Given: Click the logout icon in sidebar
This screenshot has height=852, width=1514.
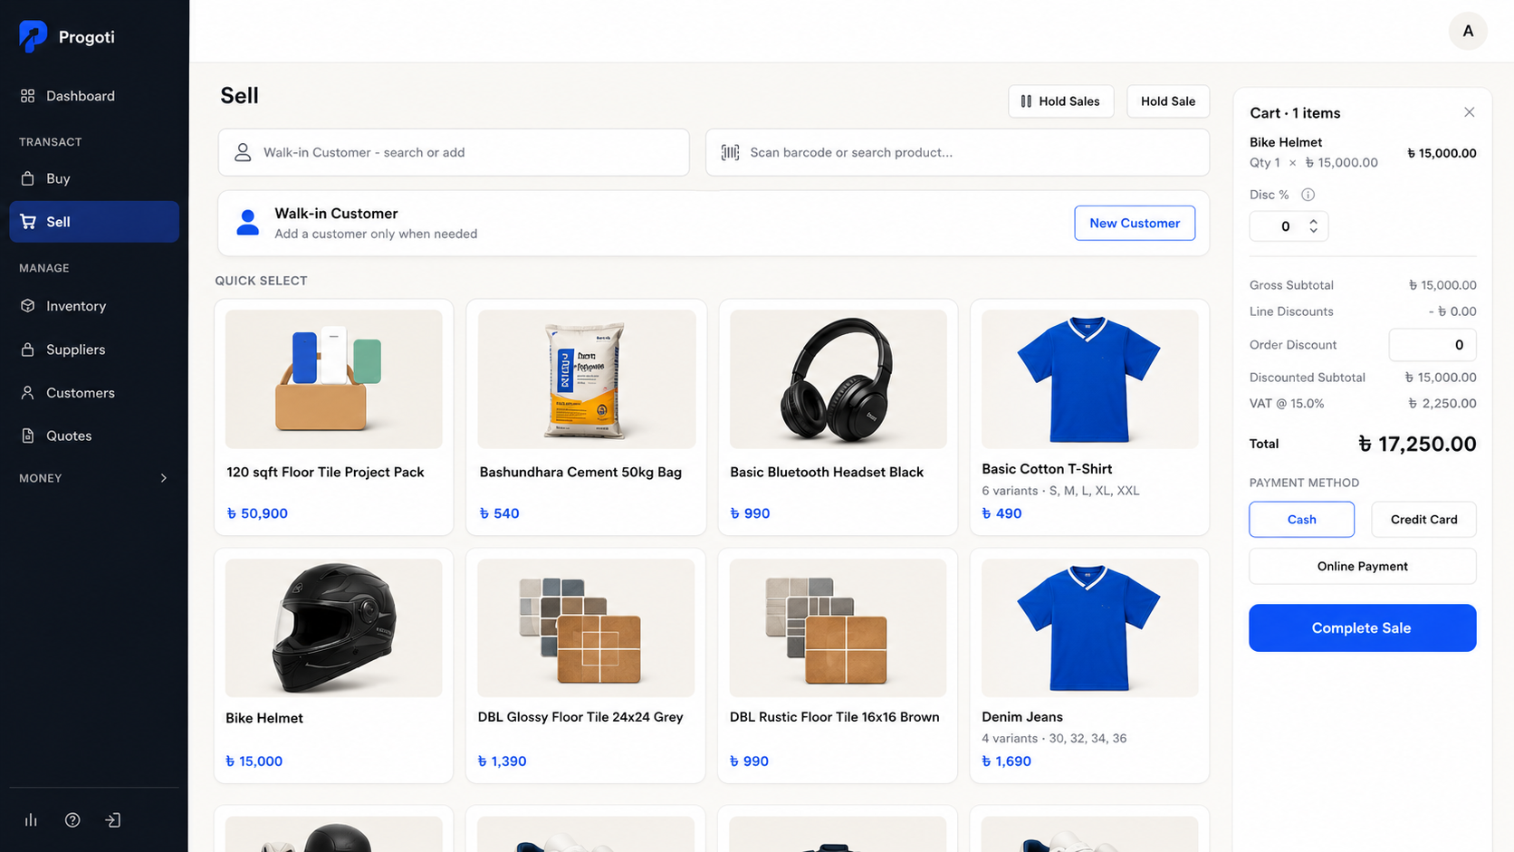Looking at the screenshot, I should pos(113,820).
